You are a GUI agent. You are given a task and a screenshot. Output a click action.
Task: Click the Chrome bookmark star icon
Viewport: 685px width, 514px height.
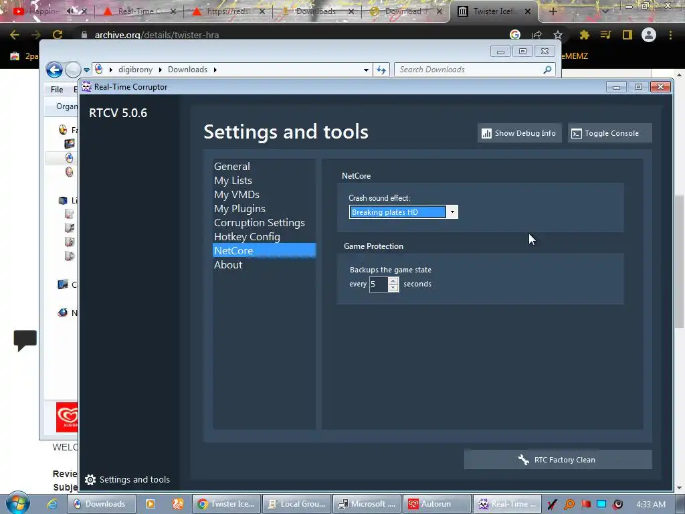tap(558, 35)
